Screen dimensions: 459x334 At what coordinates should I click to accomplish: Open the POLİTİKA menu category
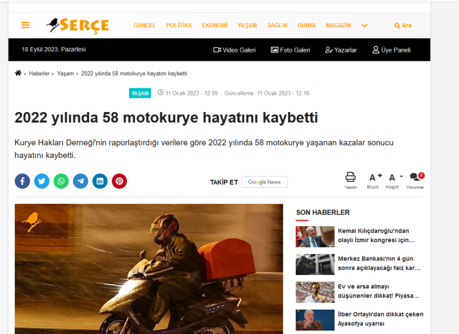[x=179, y=26]
